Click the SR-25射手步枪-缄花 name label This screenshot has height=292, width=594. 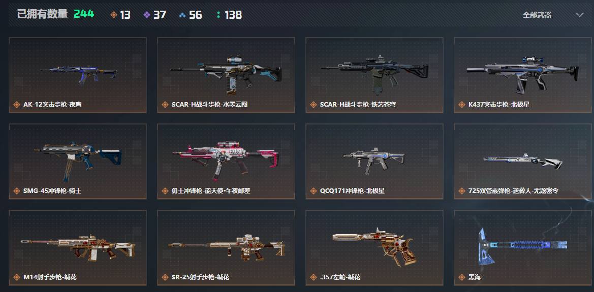click(x=200, y=277)
